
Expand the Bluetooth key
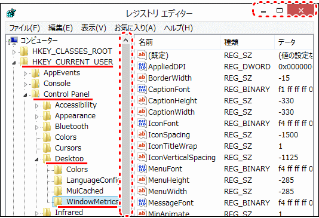click(x=36, y=127)
